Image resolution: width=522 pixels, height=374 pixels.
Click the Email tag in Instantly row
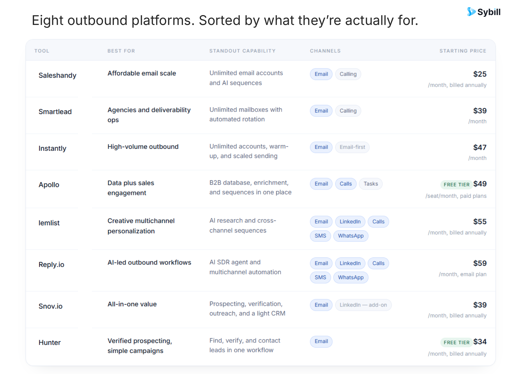(x=321, y=147)
